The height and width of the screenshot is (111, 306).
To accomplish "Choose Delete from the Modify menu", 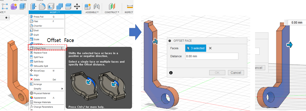I will 47,80.
